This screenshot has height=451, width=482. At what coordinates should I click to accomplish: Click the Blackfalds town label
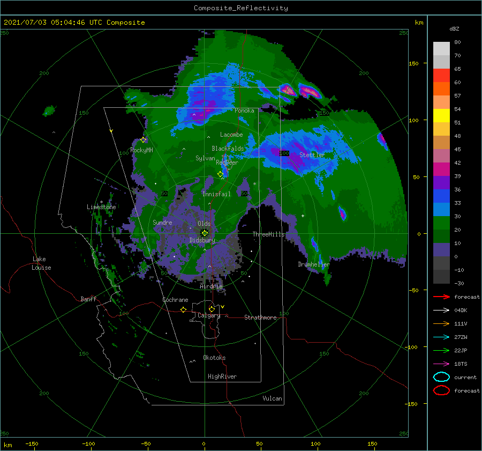[228, 149]
